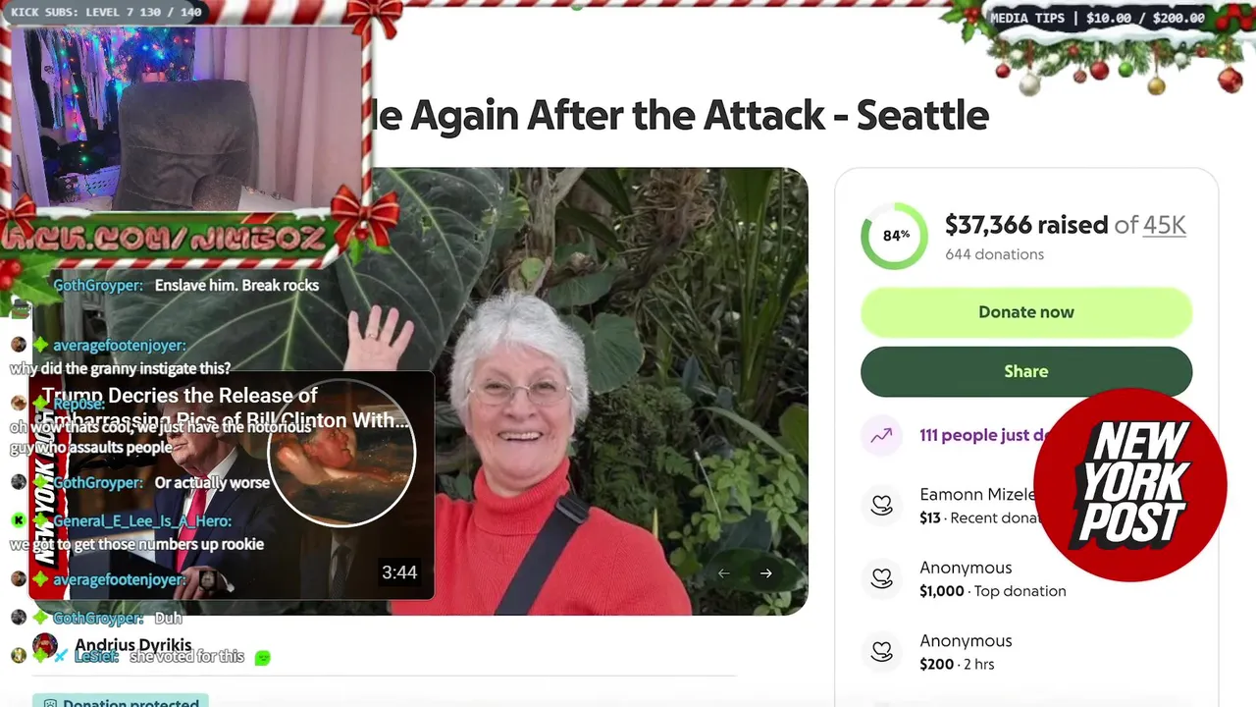Click organizer Andrius Dyrikis avatar

44,646
